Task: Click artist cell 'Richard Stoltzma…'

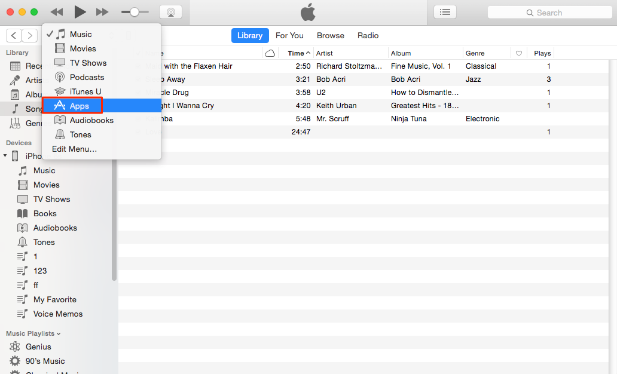Action: click(349, 66)
